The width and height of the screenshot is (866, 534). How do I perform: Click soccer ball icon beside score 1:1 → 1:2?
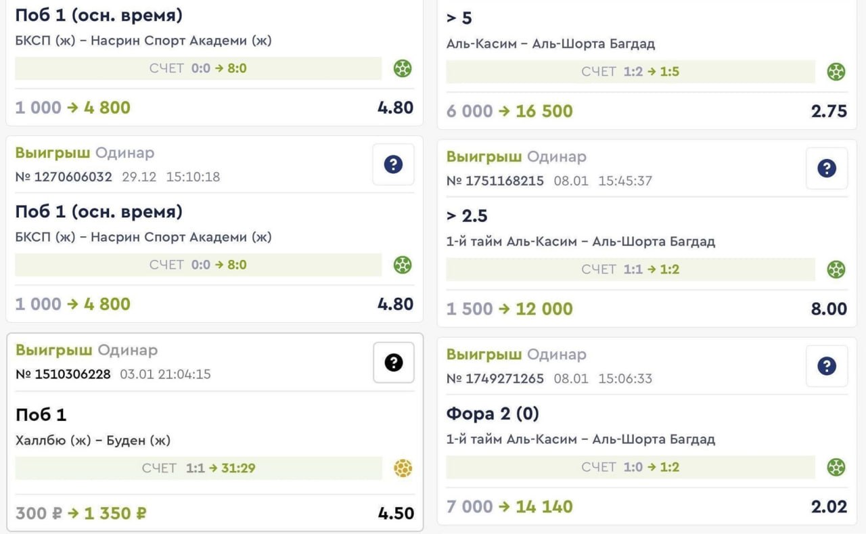(836, 269)
